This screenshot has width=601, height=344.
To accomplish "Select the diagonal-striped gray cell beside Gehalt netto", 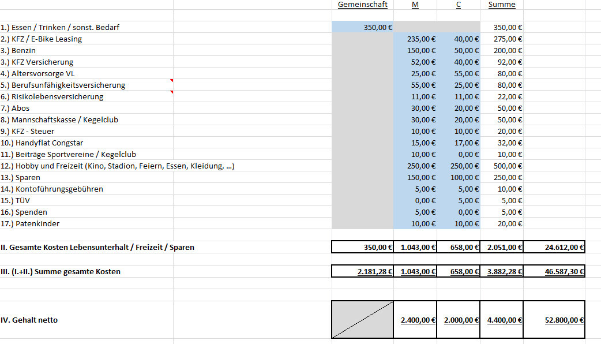I will point(362,319).
